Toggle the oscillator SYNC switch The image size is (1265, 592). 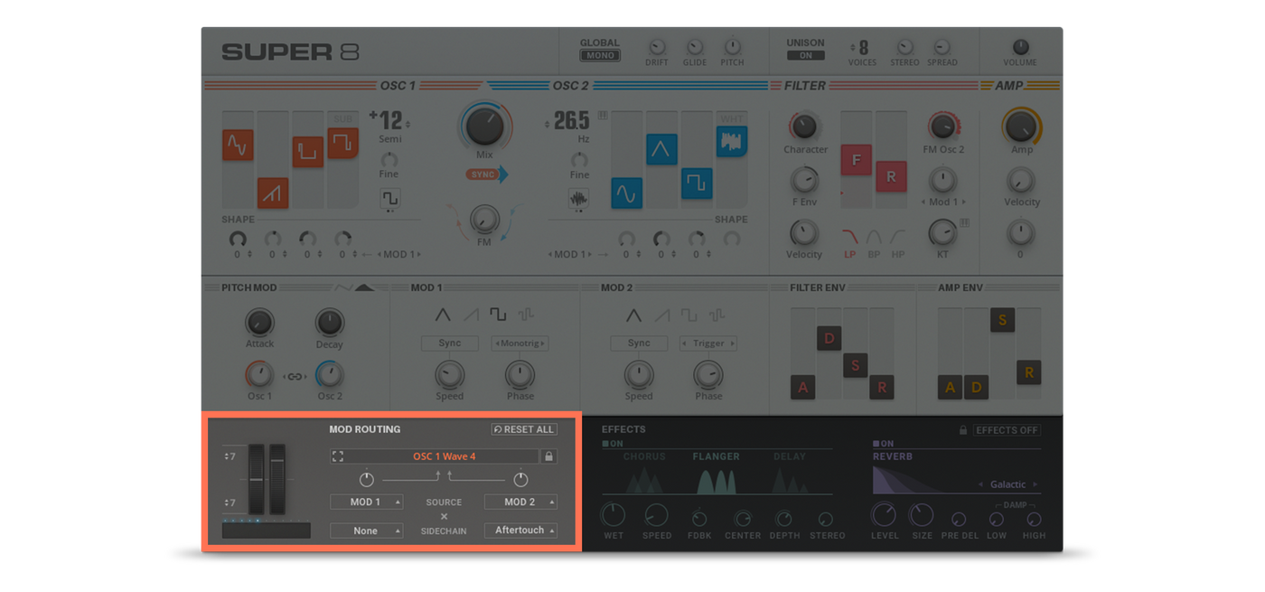tap(487, 174)
